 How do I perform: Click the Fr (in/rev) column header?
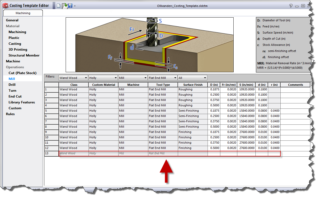[x=229, y=85]
